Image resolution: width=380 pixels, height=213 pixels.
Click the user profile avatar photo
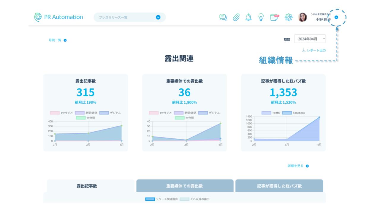click(303, 17)
